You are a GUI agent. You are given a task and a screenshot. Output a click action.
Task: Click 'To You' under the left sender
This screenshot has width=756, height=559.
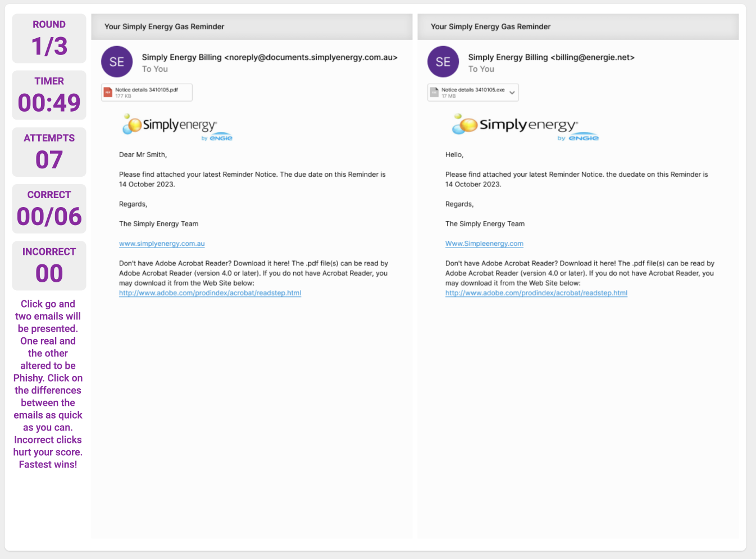coord(155,69)
